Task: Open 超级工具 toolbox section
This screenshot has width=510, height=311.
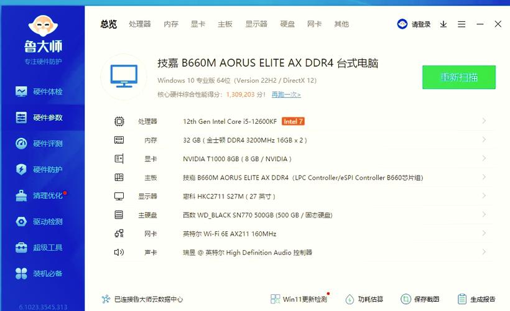Action: 39,248
